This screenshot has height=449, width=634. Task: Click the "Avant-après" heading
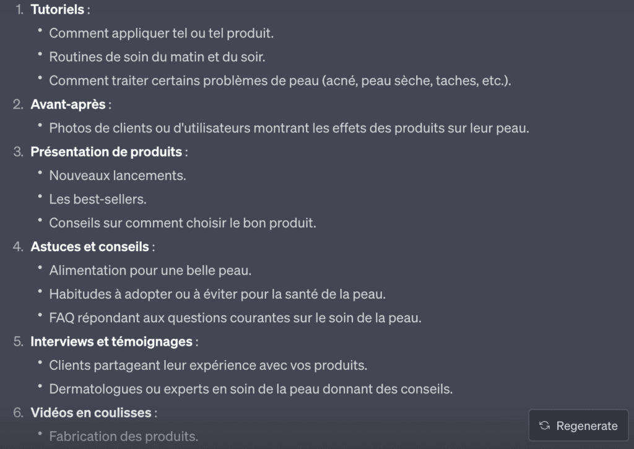pos(68,105)
